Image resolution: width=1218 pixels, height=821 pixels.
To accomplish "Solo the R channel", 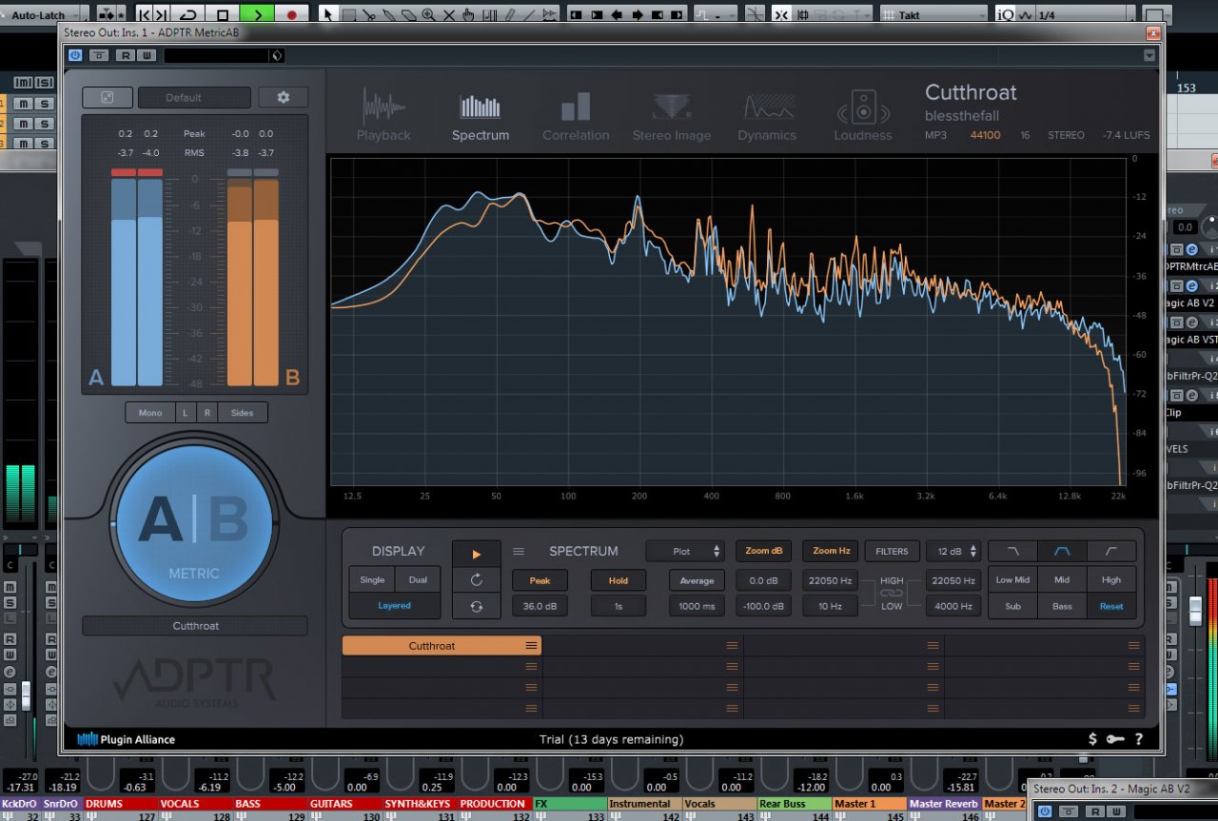I will [x=206, y=413].
